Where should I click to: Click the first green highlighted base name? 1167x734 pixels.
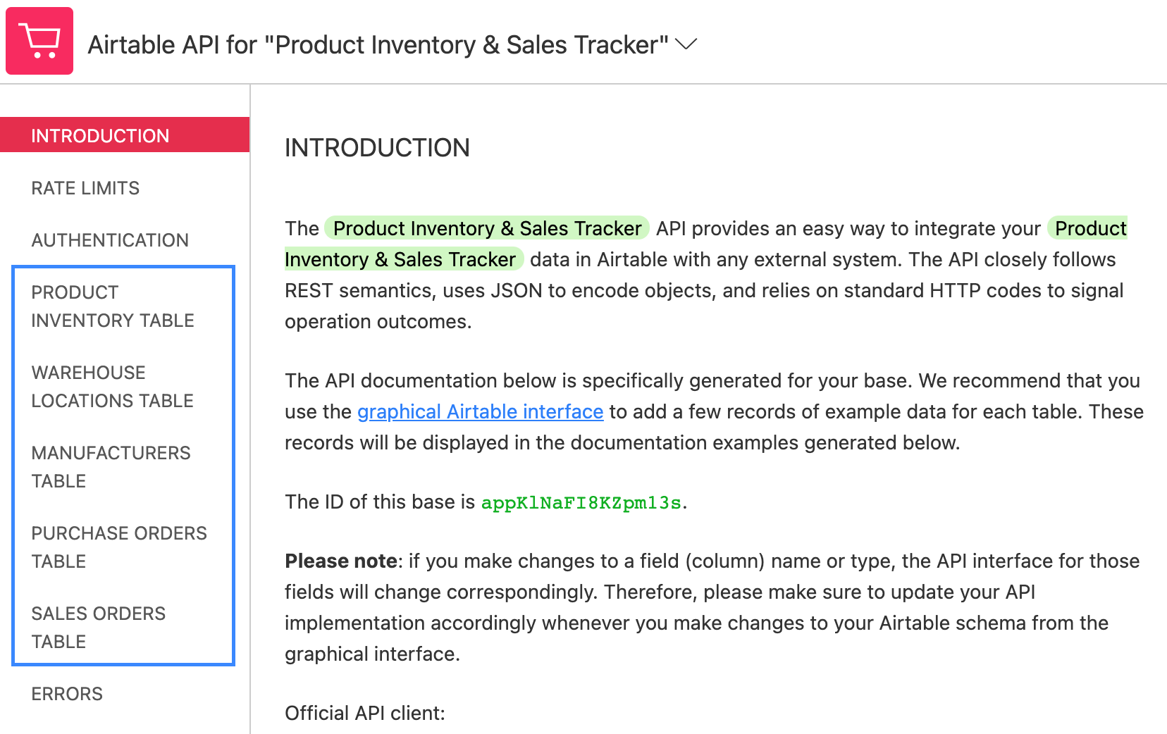coord(487,228)
